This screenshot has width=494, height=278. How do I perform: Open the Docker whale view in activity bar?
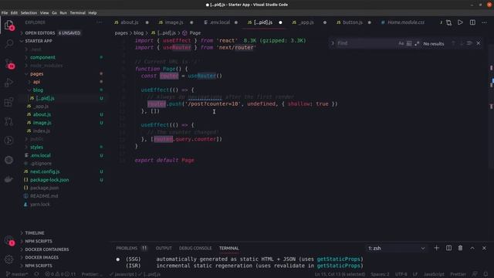click(8, 179)
